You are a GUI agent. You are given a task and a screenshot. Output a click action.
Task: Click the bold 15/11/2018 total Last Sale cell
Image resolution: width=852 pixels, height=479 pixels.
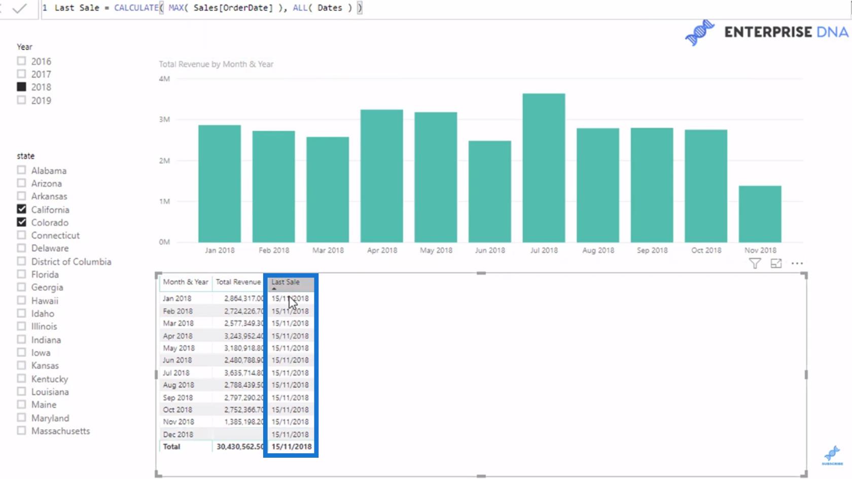292,447
